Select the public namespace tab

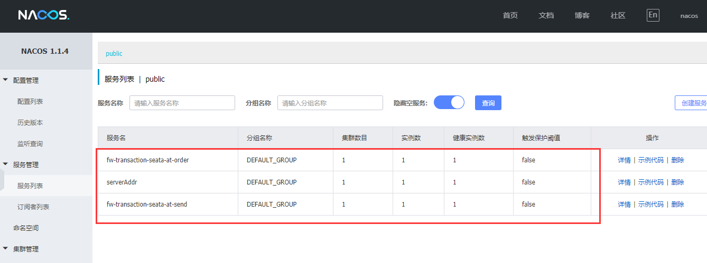pyautogui.click(x=114, y=54)
